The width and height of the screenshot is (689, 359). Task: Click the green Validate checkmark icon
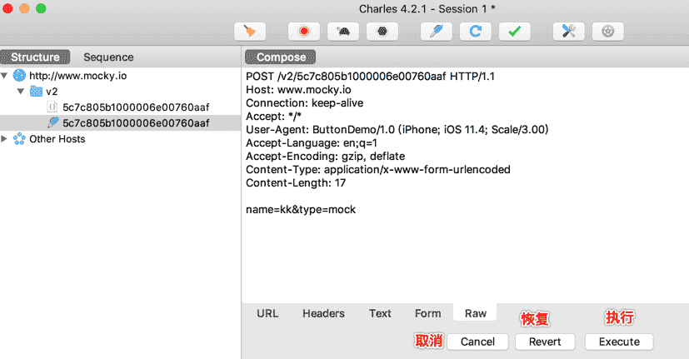tap(514, 32)
